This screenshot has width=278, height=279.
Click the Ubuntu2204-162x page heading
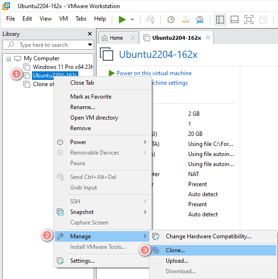click(x=158, y=55)
